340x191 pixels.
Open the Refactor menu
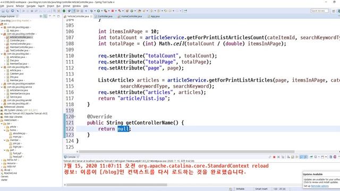[20, 6]
